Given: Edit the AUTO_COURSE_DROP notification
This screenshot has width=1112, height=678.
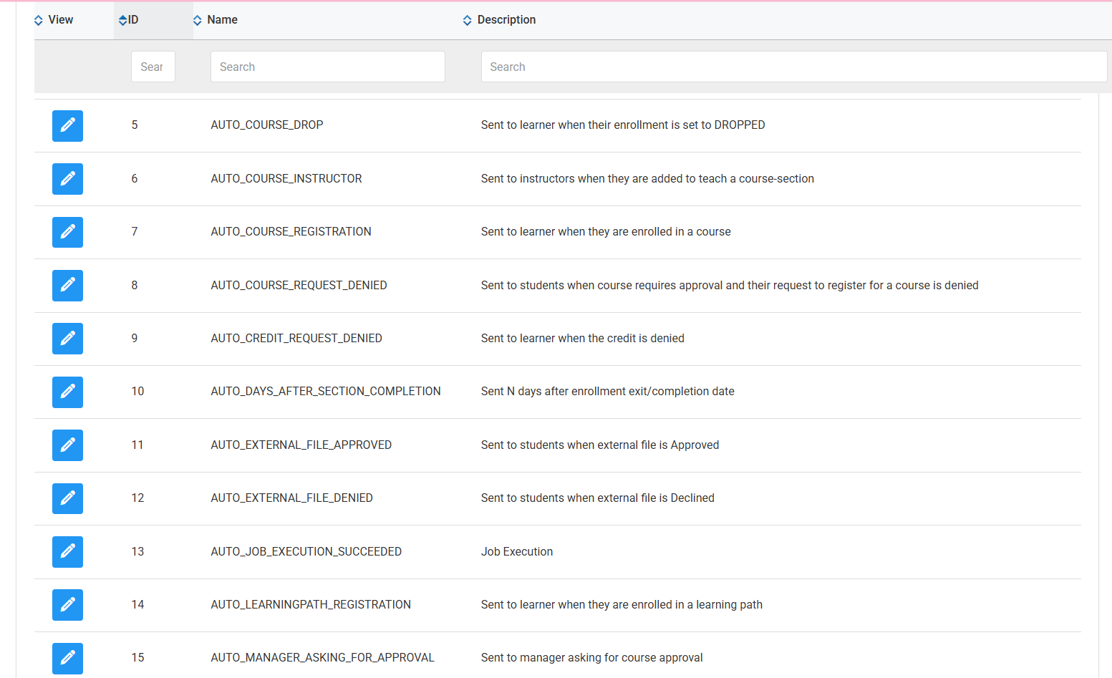Looking at the screenshot, I should [67, 126].
